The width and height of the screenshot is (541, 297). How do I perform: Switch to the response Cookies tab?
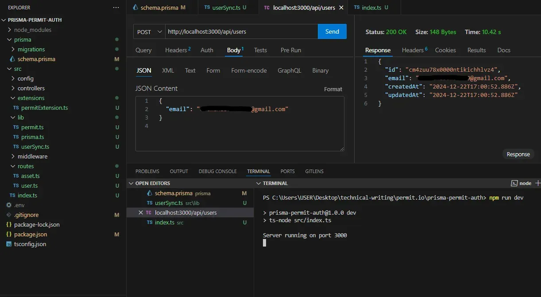445,50
